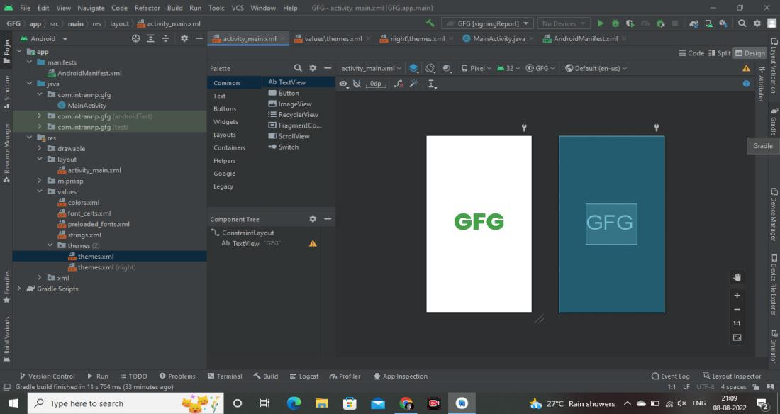Click the Debug app bug icon

[615, 23]
